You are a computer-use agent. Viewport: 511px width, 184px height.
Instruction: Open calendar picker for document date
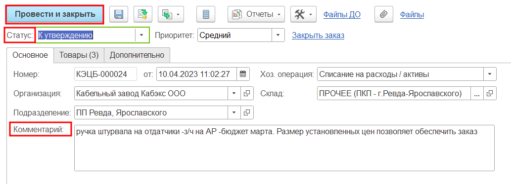point(243,74)
